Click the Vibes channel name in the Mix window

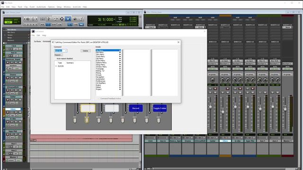coord(225,141)
